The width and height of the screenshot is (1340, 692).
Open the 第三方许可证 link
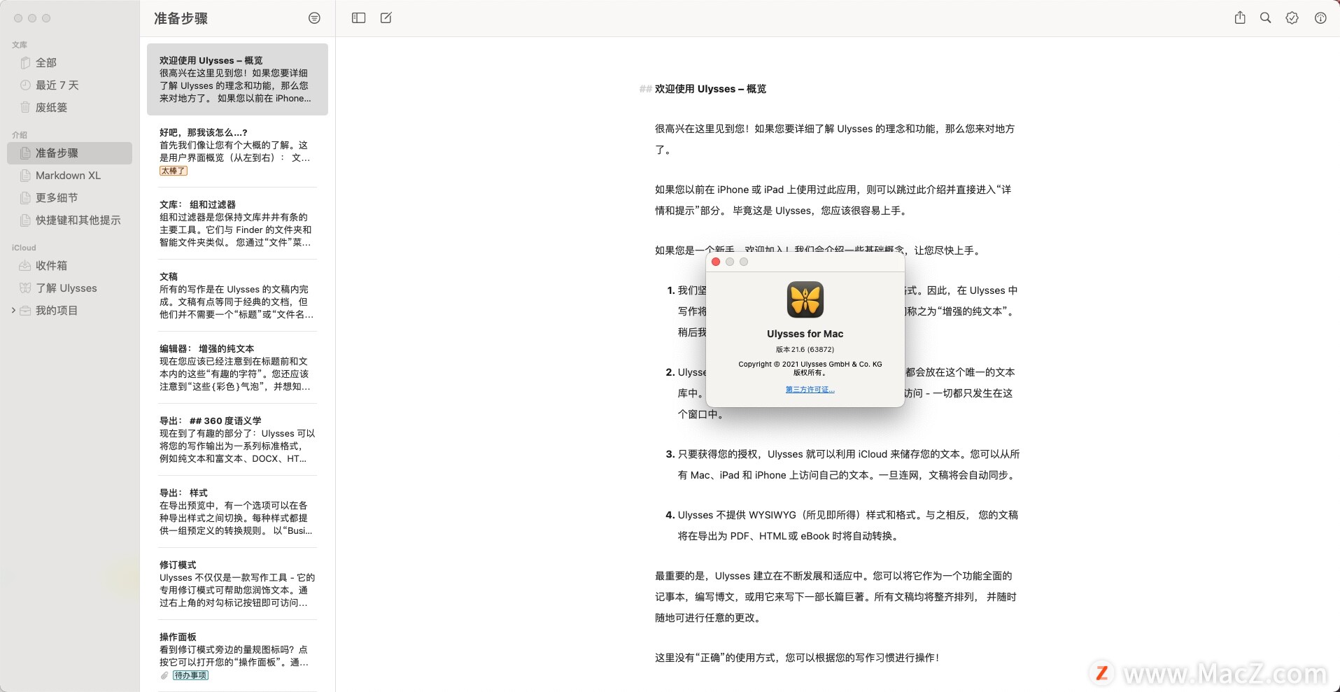point(810,390)
